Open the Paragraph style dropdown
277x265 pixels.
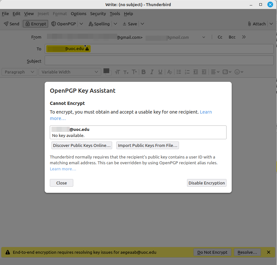point(19,72)
